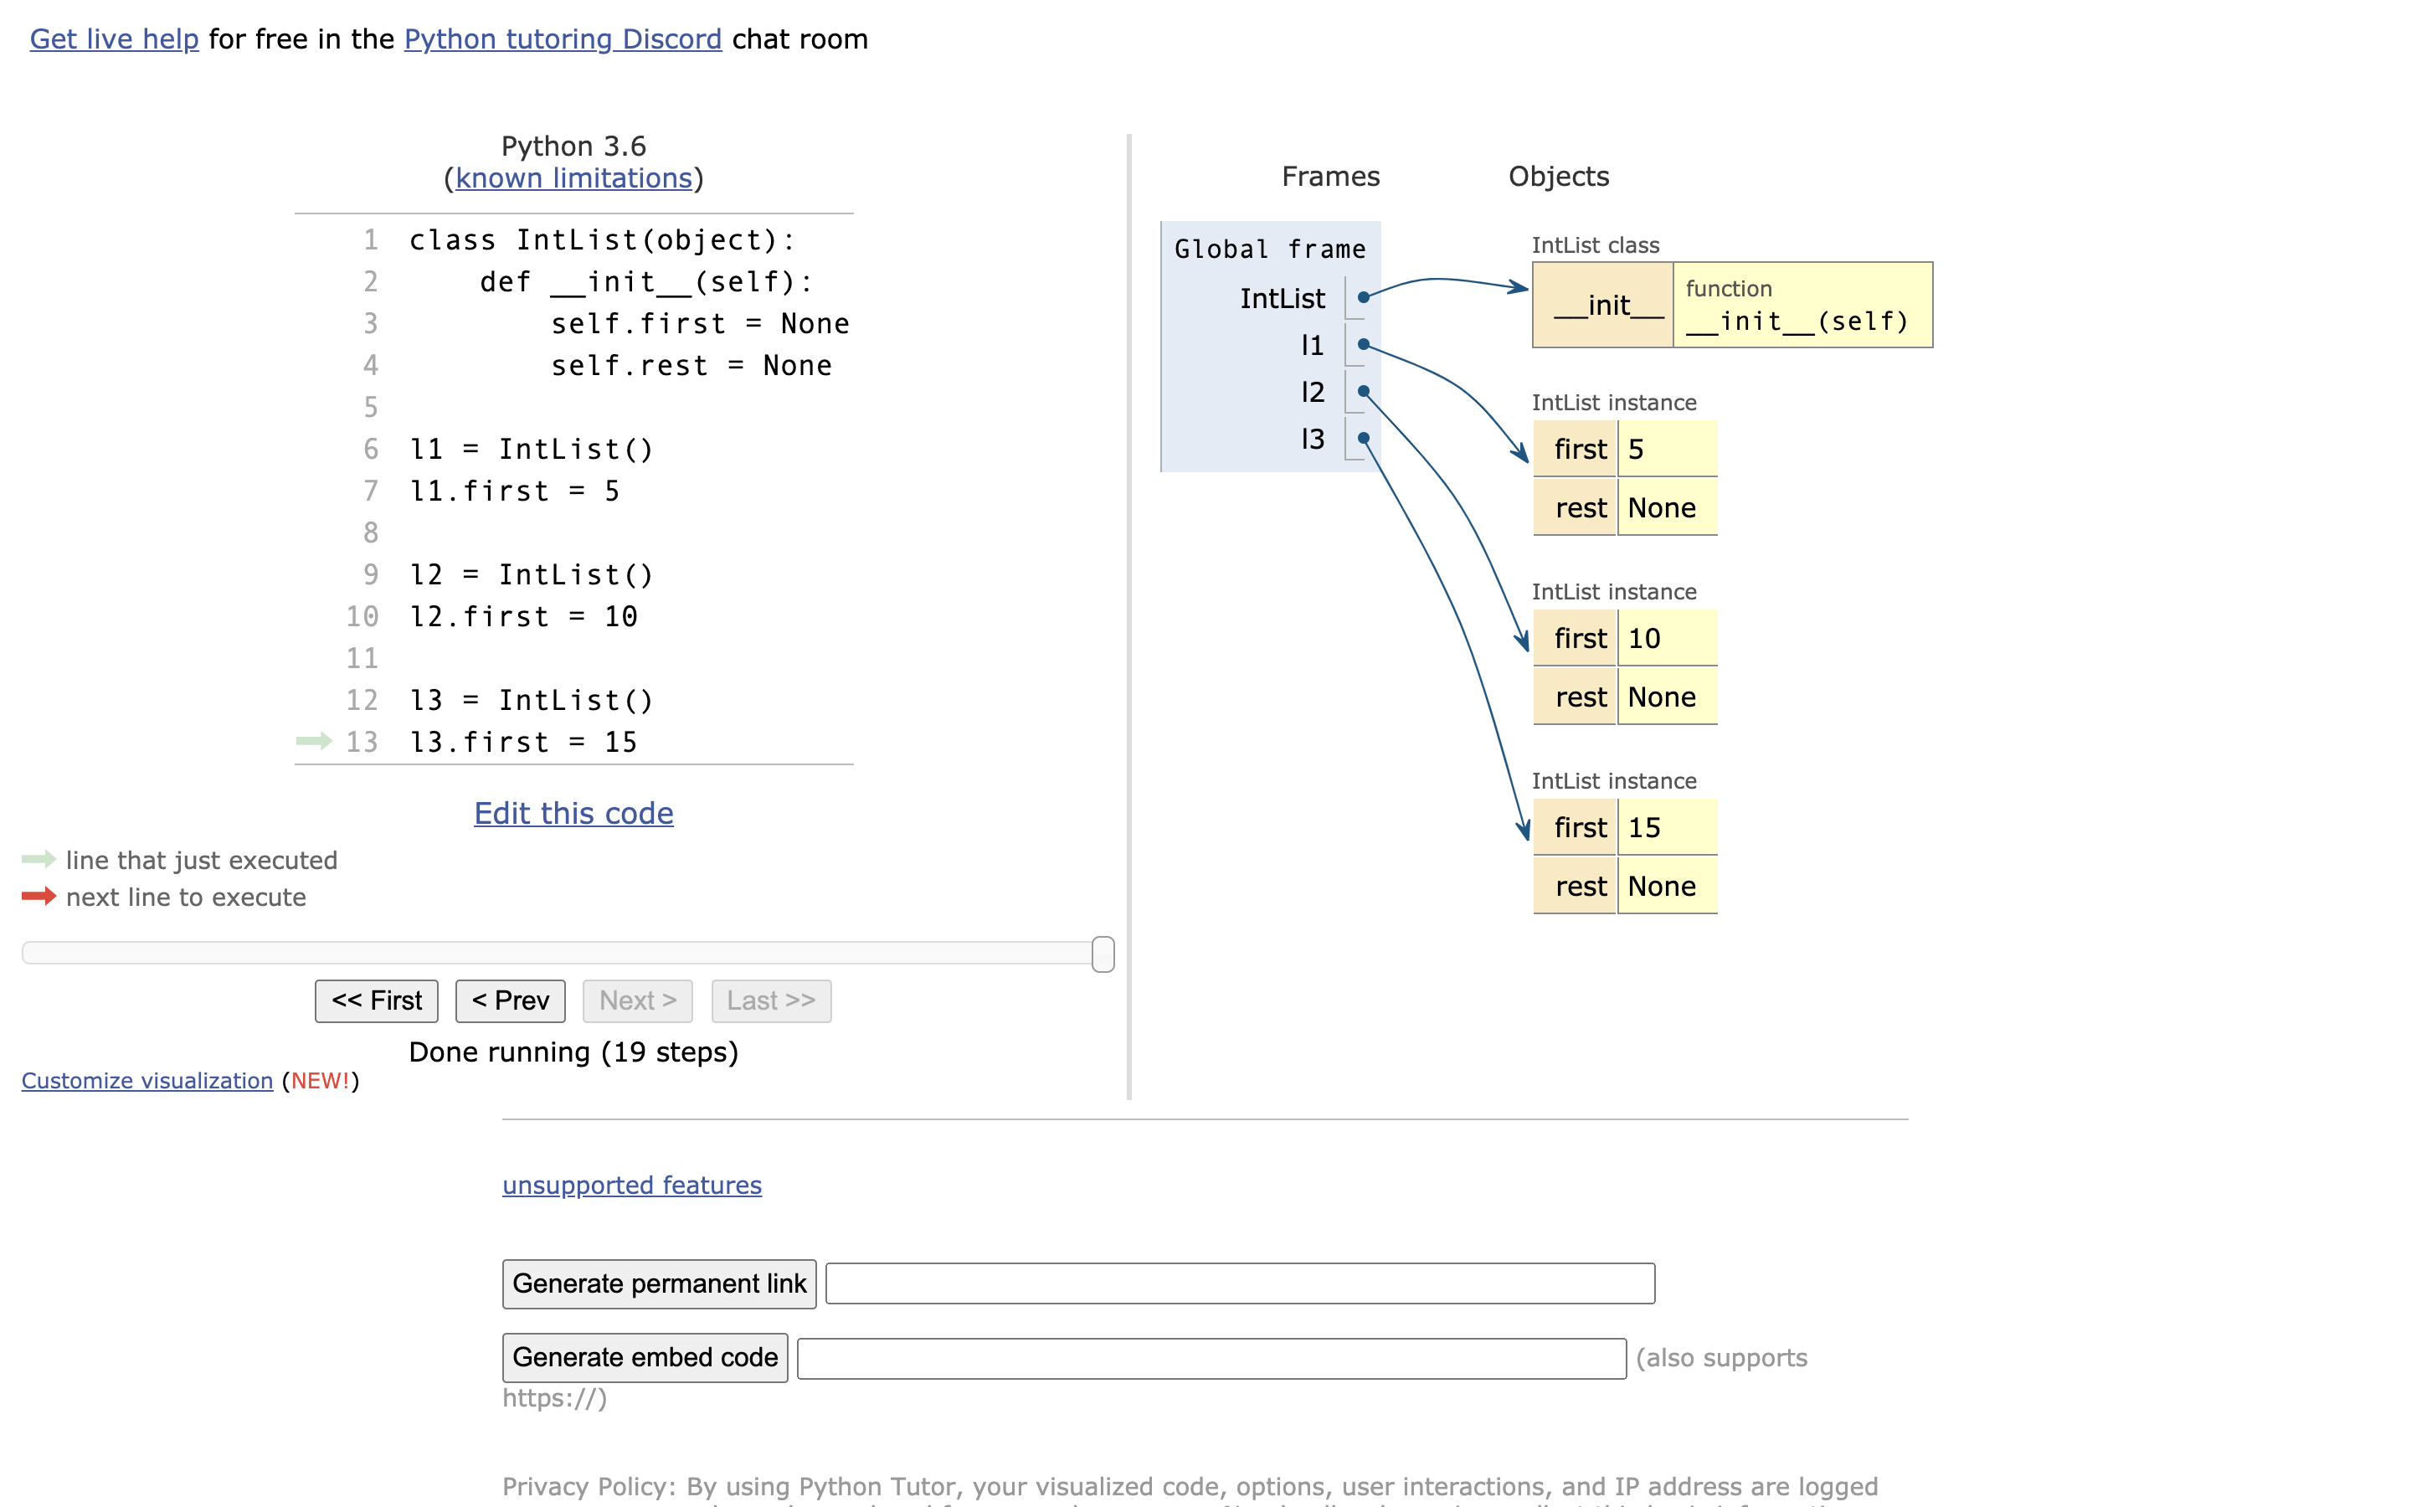This screenshot has width=2411, height=1507.
Task: Click the 'Frames' column heading
Action: pos(1330,177)
